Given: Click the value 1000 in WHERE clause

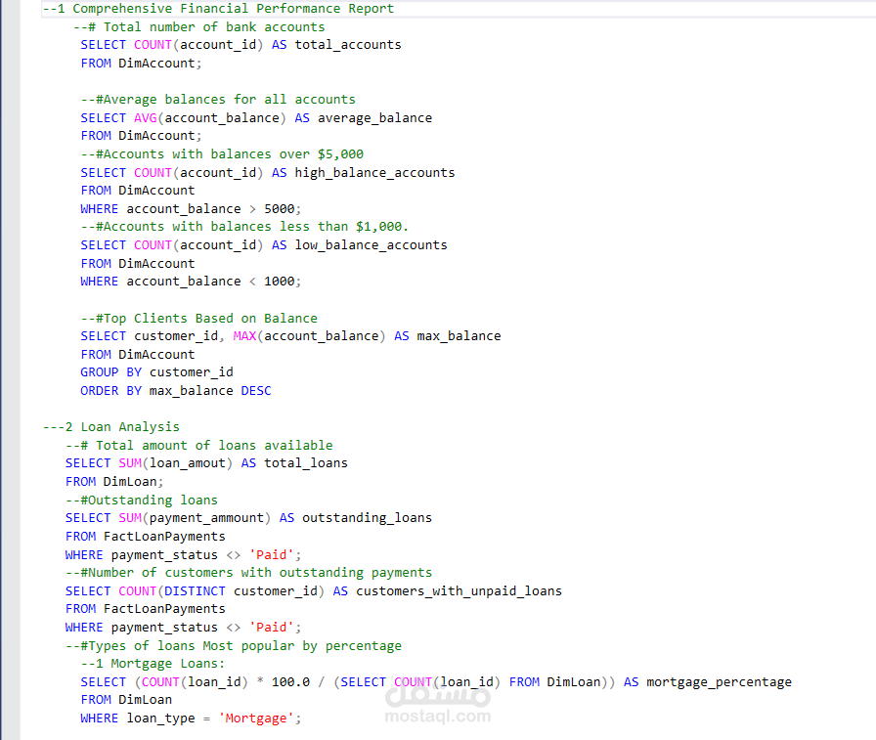Looking at the screenshot, I should pos(280,282).
